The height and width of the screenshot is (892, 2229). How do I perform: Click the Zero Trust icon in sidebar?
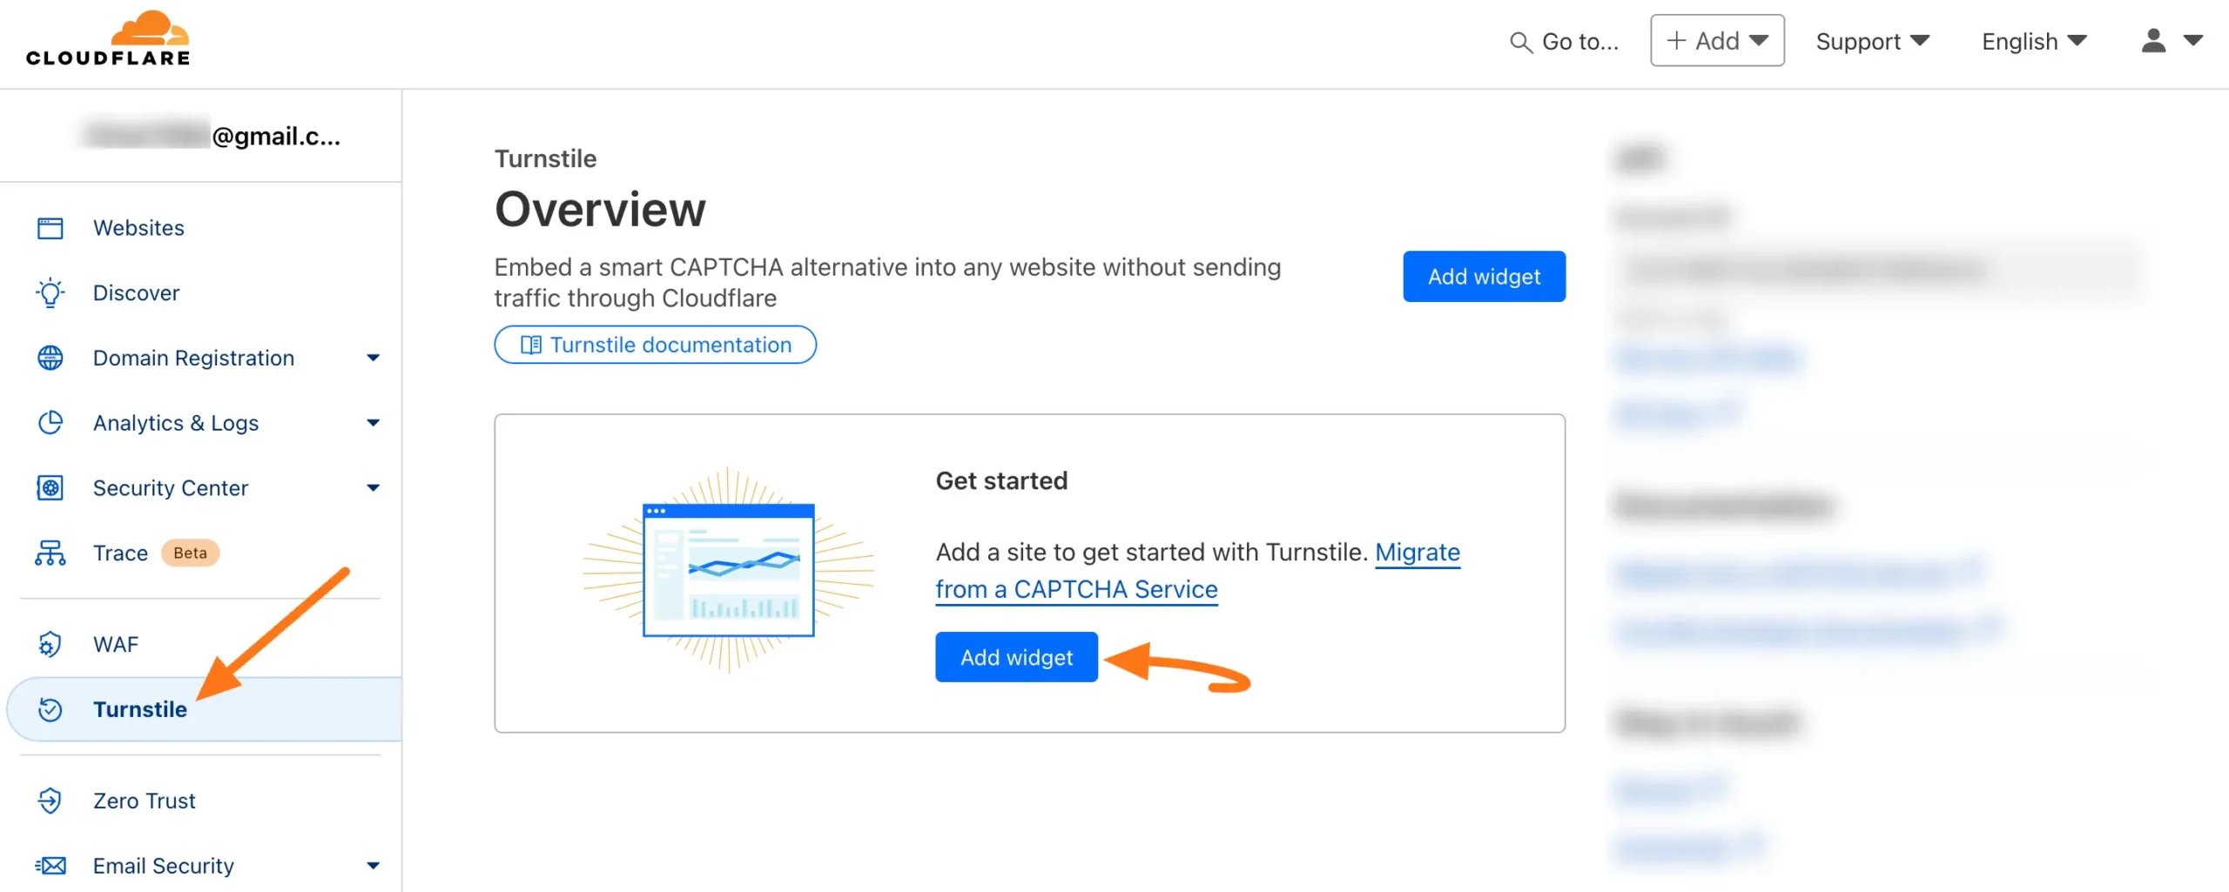click(51, 801)
